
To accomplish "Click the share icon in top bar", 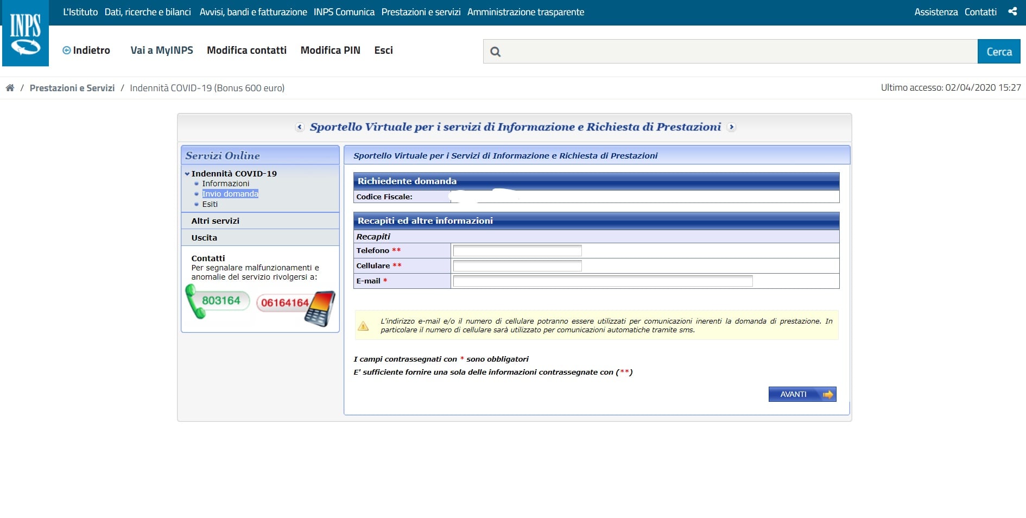I will coord(1012,11).
